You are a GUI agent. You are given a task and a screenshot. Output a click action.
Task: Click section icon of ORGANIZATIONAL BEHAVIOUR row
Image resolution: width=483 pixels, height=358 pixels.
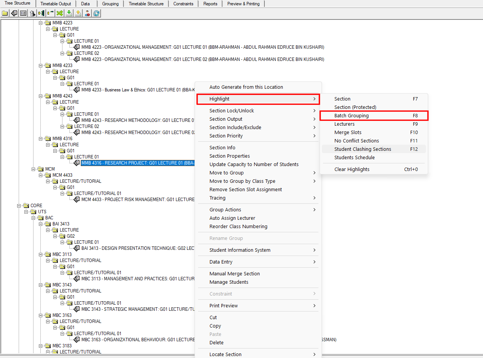tap(77, 340)
